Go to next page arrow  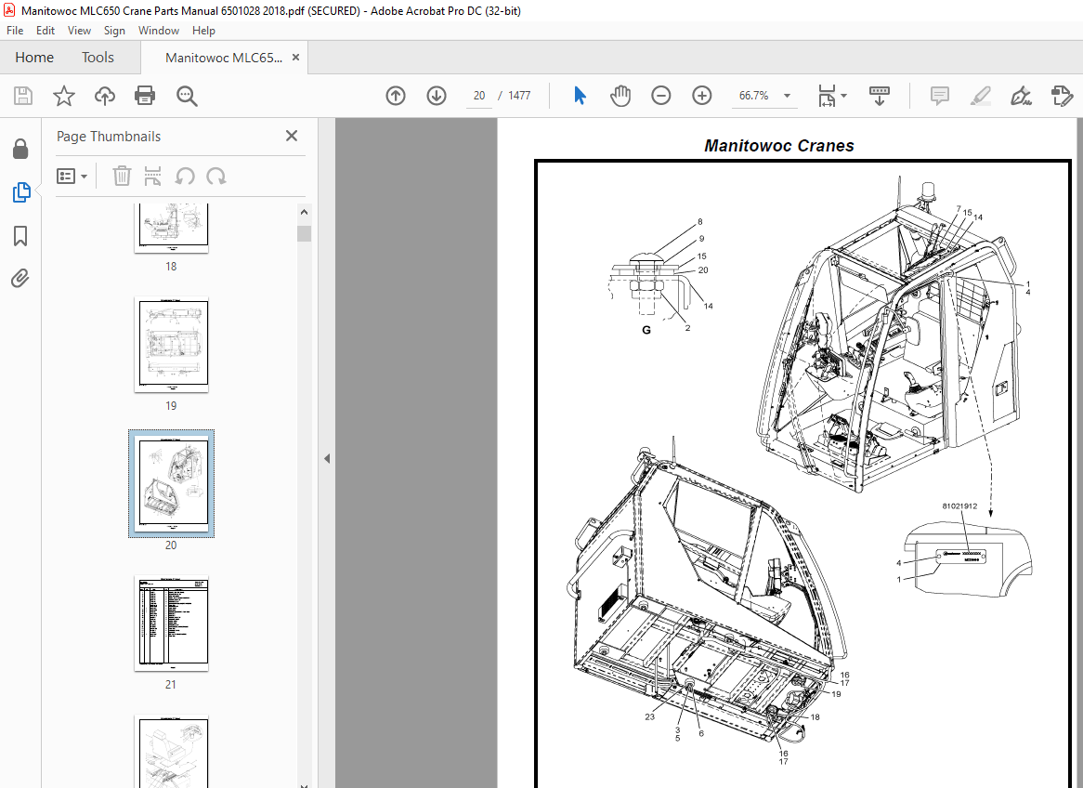click(x=437, y=96)
